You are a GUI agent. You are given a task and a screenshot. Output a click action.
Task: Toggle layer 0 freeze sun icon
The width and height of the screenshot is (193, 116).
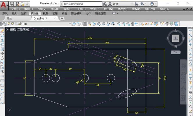[x=12, y=24]
